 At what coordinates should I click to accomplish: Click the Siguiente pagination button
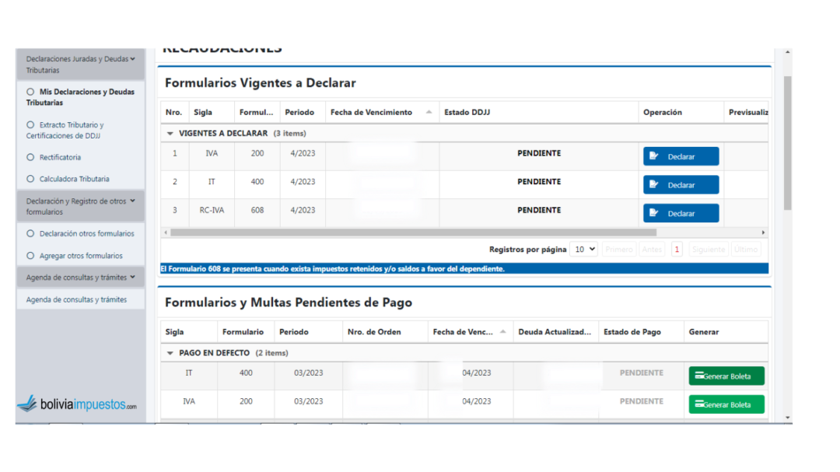(708, 250)
